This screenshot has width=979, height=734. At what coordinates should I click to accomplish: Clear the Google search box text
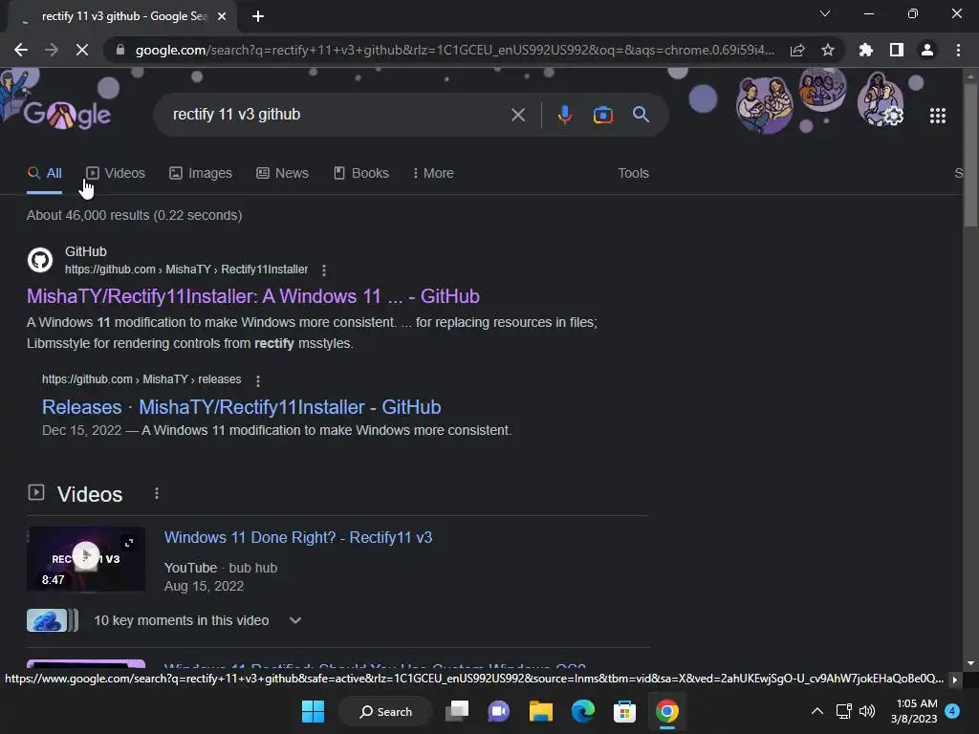(517, 115)
